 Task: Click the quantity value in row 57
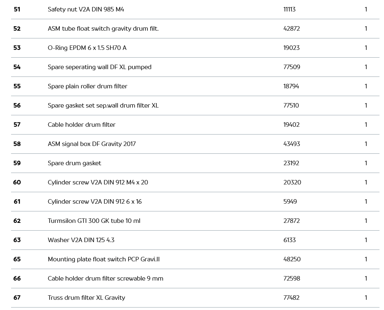tap(366, 125)
